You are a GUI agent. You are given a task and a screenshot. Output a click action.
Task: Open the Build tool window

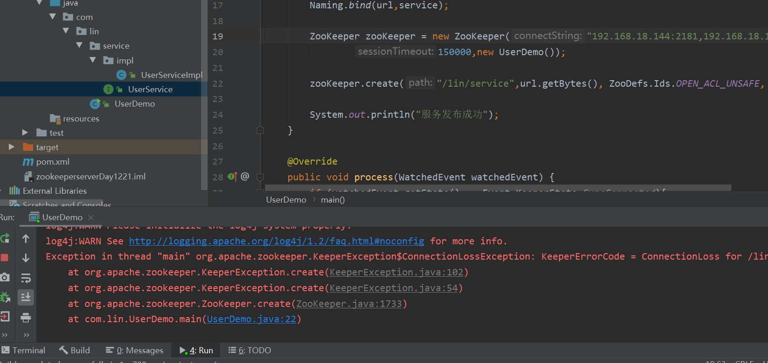[x=74, y=350]
